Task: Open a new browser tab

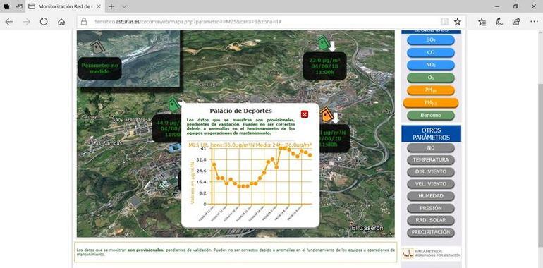Action: 111,6
